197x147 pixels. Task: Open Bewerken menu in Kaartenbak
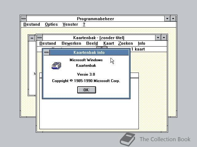point(71,43)
